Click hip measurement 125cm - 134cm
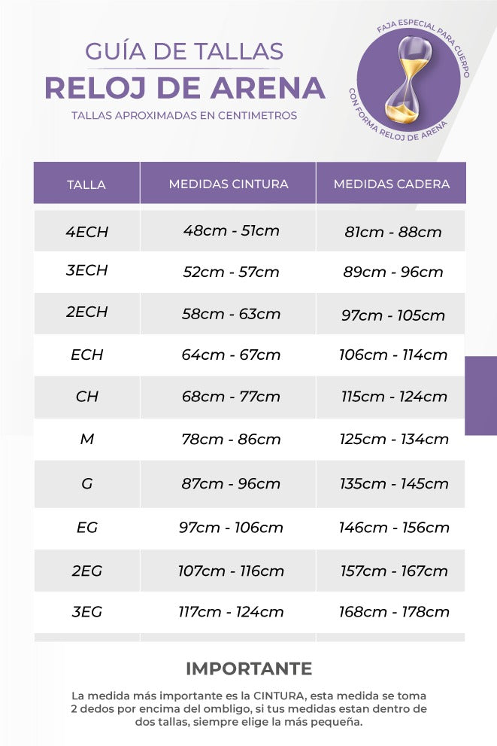Screen dimensions: 497x746 tap(394, 439)
